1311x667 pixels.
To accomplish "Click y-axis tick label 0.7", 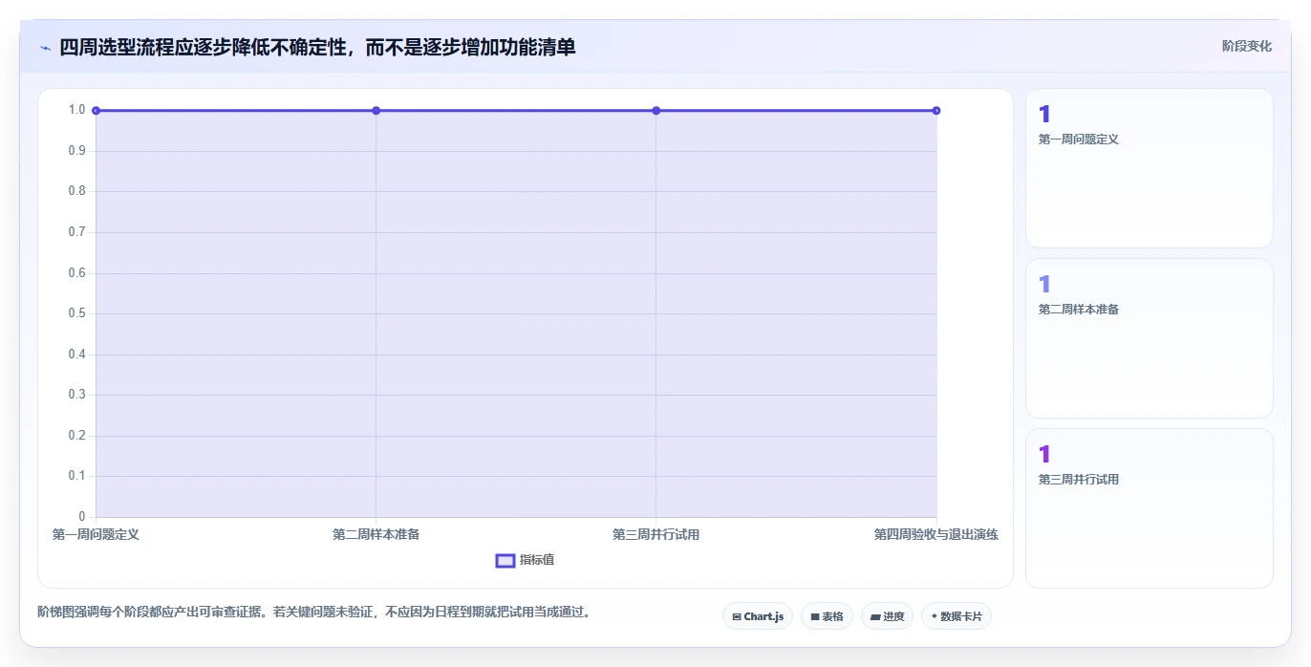I will [76, 232].
